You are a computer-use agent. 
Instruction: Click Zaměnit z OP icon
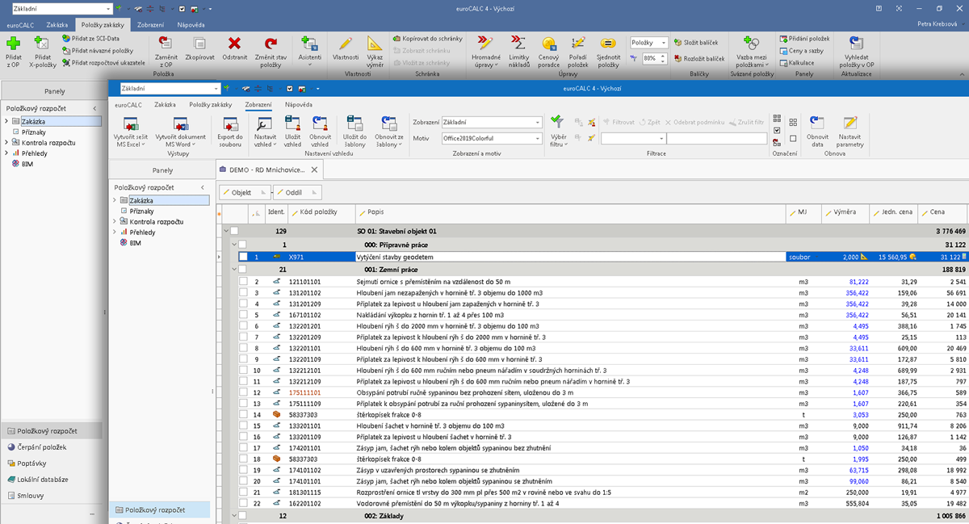click(x=165, y=44)
